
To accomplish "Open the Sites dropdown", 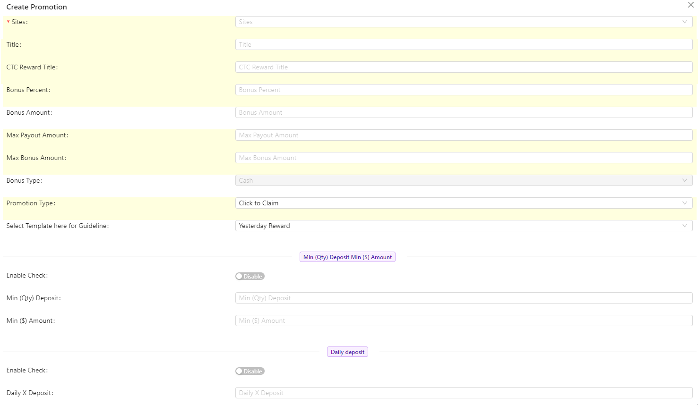I will 463,22.
